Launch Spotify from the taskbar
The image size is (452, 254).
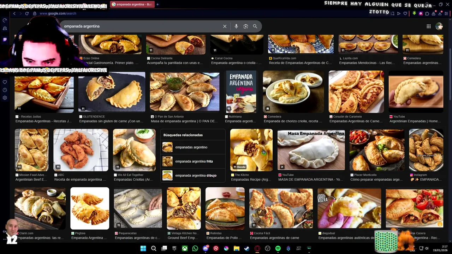click(x=278, y=248)
